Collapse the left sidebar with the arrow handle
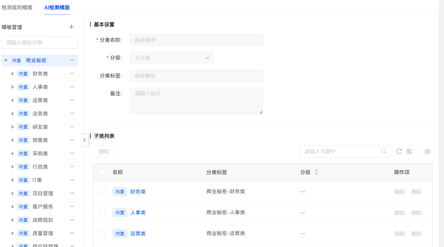The height and width of the screenshot is (247, 444). click(85, 140)
